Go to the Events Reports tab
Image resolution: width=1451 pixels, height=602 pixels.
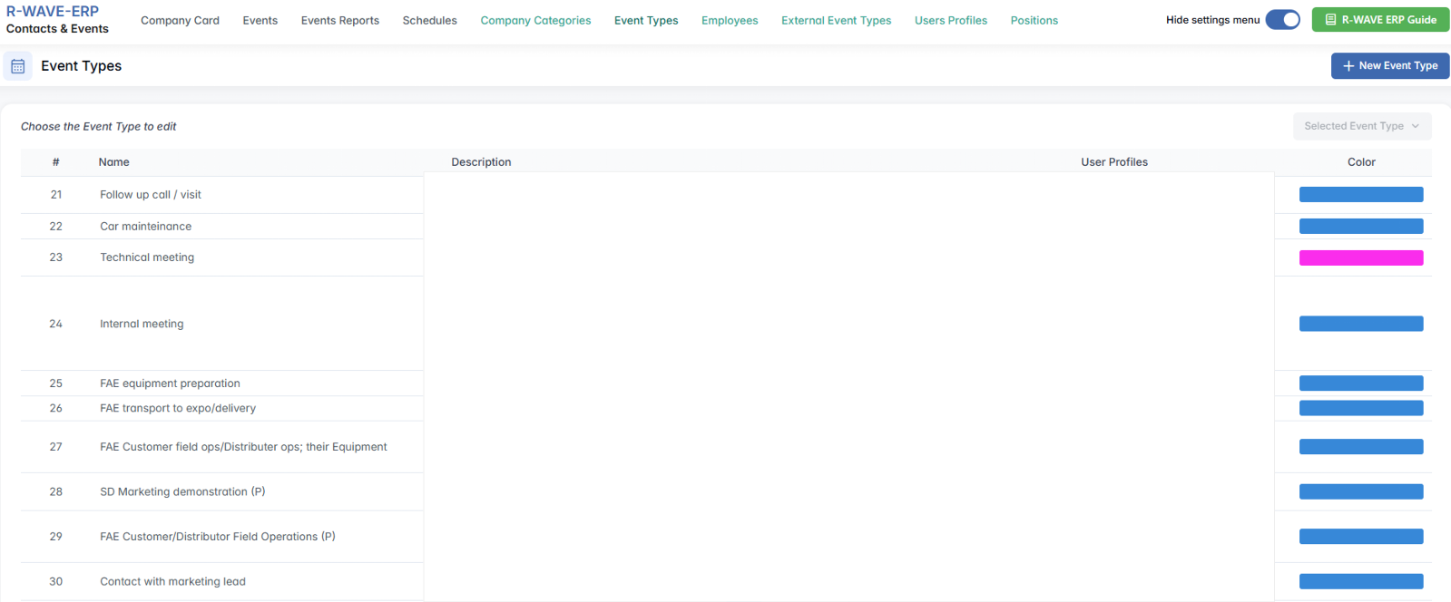click(x=340, y=20)
